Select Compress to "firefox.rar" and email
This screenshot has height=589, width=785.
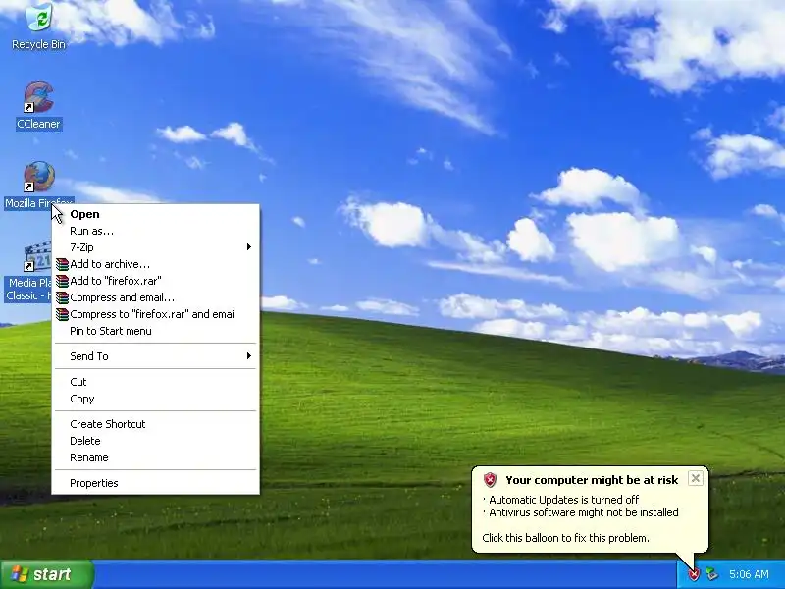pos(156,314)
